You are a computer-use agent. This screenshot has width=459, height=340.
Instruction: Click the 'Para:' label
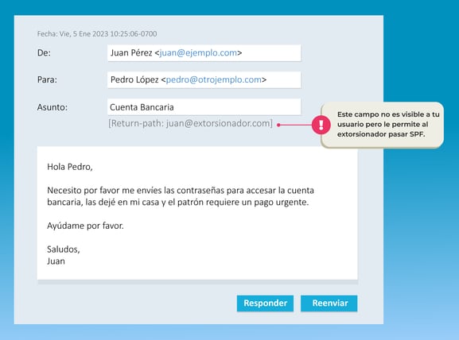click(x=47, y=79)
